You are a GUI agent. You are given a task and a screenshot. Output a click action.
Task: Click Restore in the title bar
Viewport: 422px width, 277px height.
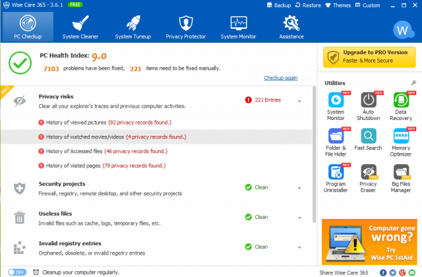pos(308,5)
